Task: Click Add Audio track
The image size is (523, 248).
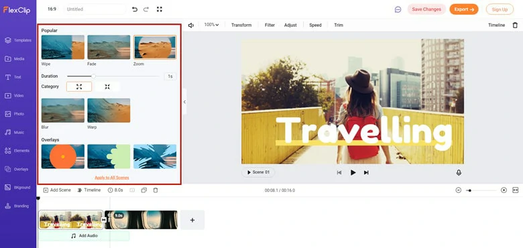Action: click(84, 236)
